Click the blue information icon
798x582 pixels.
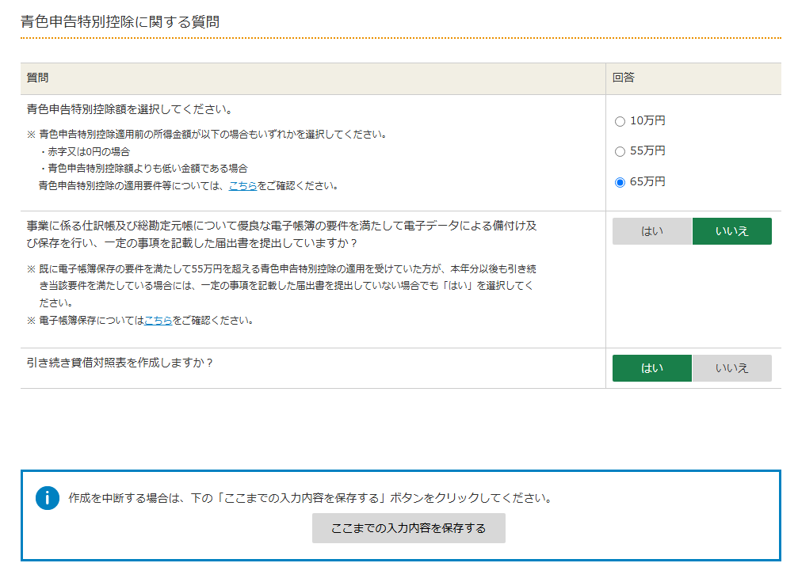48,498
